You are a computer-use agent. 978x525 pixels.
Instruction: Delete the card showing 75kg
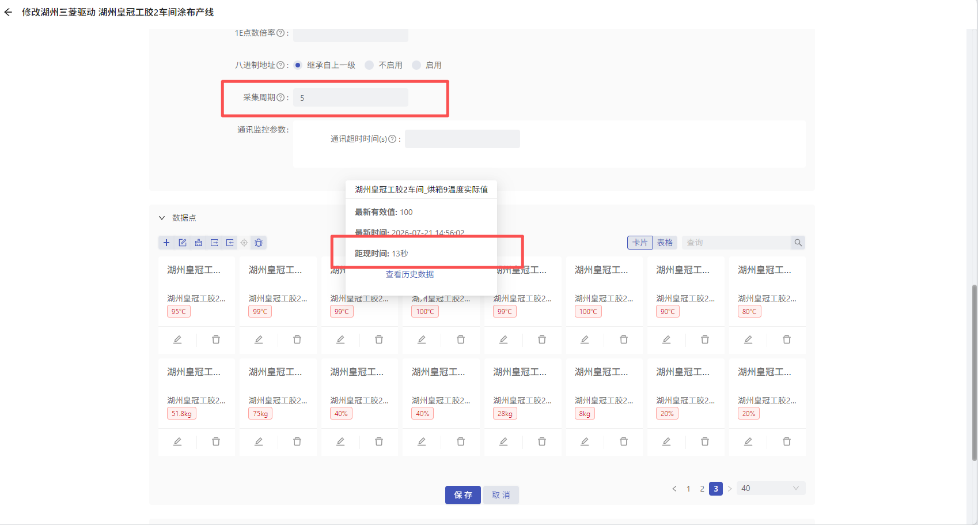[x=297, y=441]
